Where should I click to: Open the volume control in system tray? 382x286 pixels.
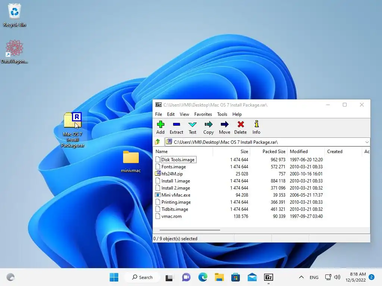click(337, 277)
